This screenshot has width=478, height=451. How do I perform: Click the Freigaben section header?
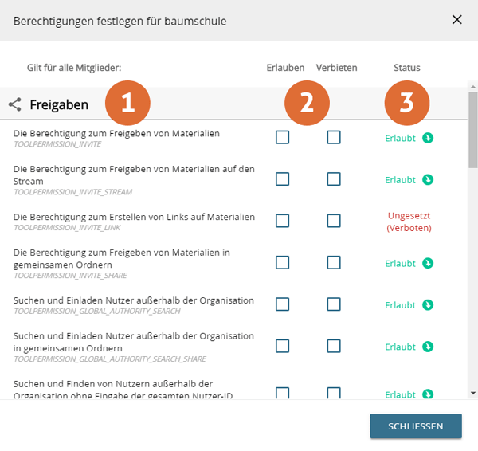point(59,104)
